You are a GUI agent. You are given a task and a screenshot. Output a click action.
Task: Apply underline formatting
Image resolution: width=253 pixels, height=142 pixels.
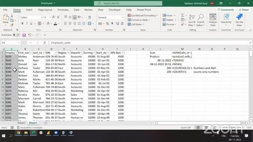pyautogui.click(x=31, y=24)
